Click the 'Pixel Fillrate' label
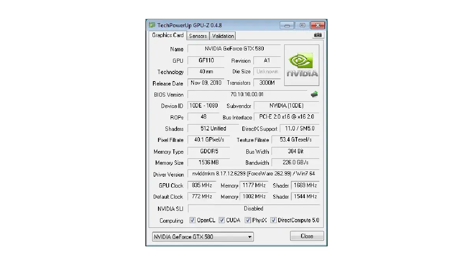 [x=171, y=140]
